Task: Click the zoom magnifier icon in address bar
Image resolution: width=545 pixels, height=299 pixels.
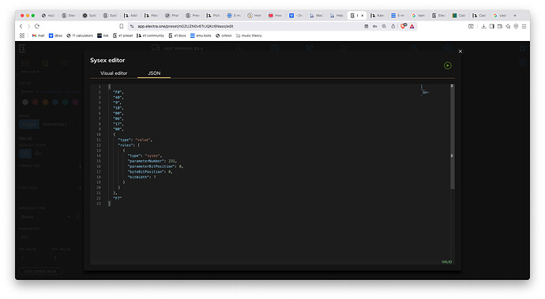Action: click(384, 26)
